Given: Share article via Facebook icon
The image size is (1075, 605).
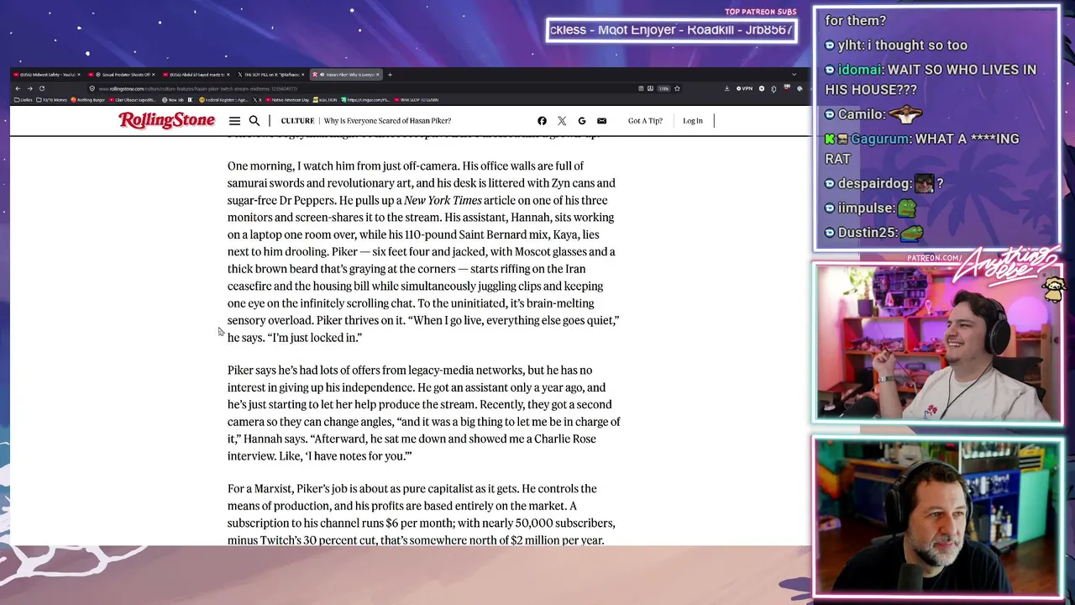Looking at the screenshot, I should click(542, 121).
